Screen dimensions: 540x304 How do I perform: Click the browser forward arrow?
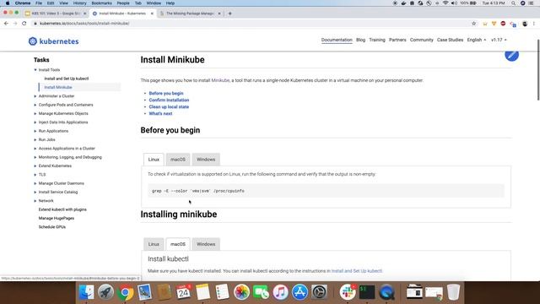pyautogui.click(x=15, y=24)
